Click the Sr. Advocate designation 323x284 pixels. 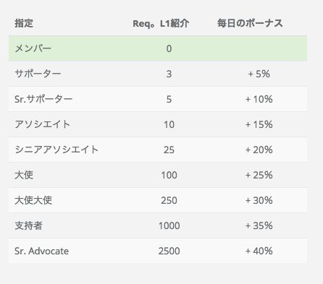tap(41, 251)
